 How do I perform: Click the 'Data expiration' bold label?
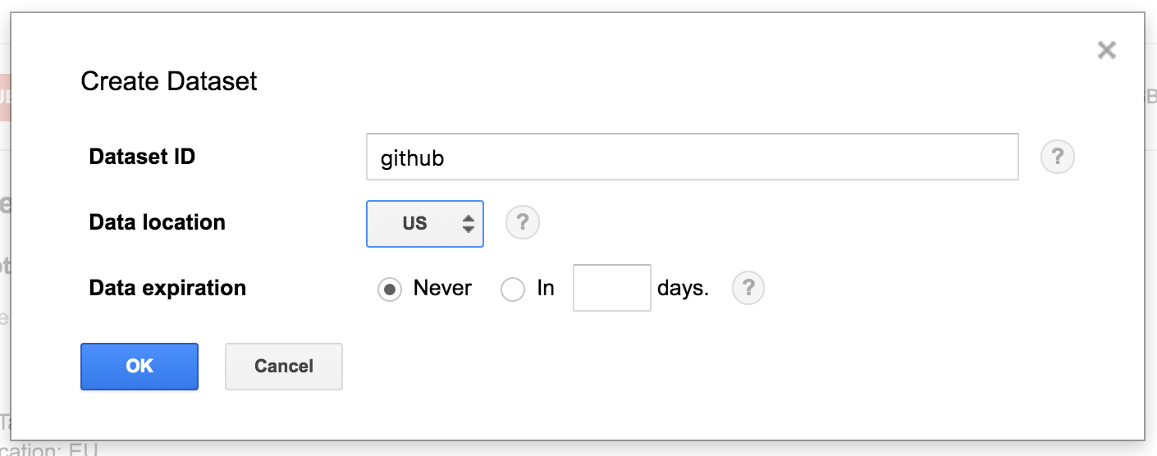click(167, 288)
